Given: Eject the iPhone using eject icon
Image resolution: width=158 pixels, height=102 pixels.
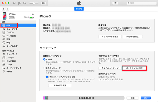Looking at the screenshot, I should (x=33, y=14).
